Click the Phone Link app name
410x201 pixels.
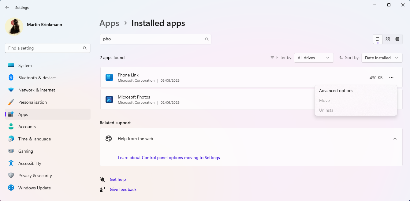click(x=128, y=75)
